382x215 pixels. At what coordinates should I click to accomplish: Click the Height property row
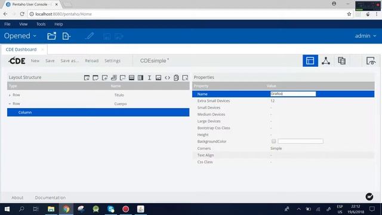(x=283, y=135)
